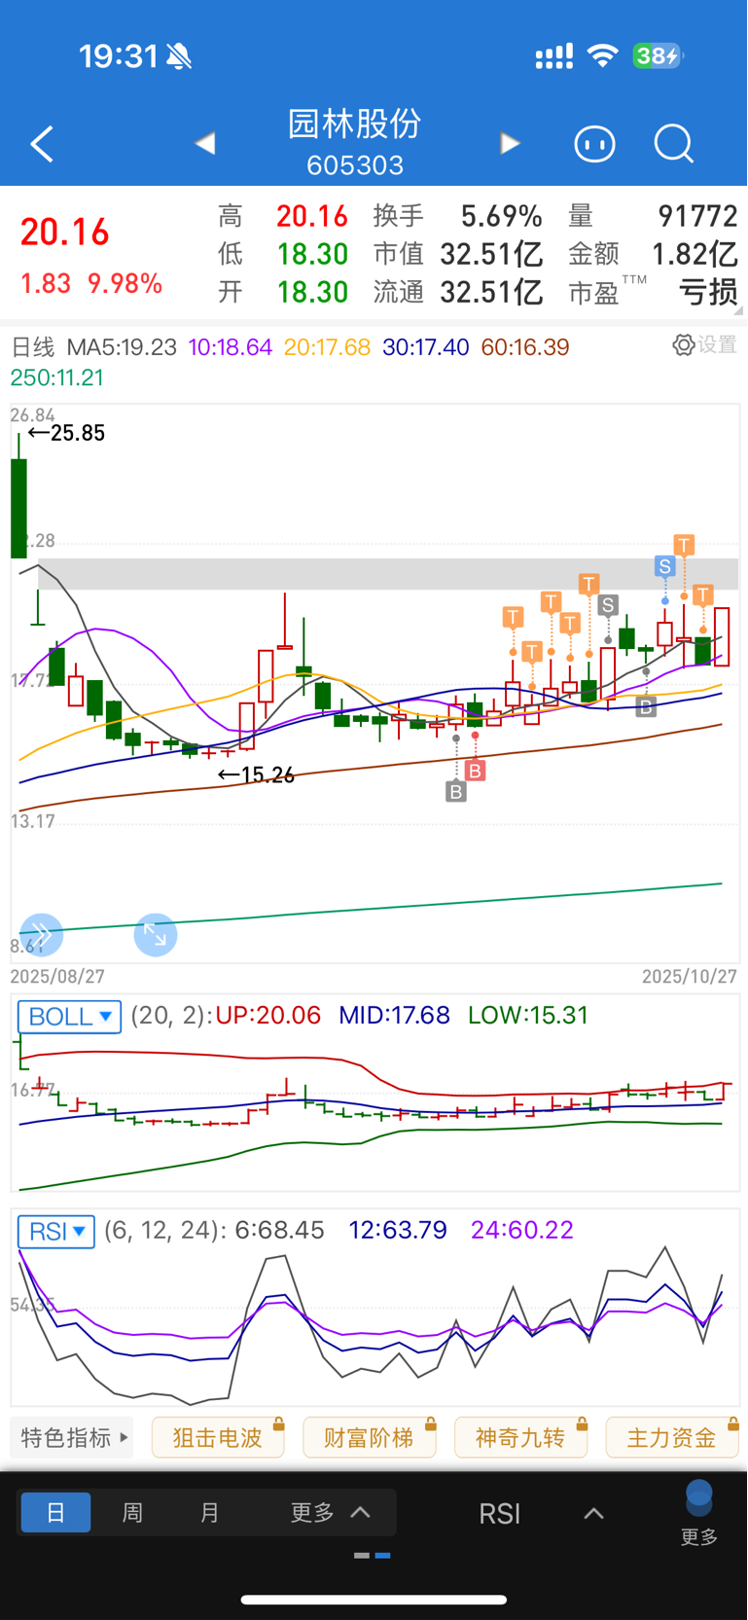Tap the muted bell icon by time
This screenshot has width=748, height=1620.
click(179, 56)
